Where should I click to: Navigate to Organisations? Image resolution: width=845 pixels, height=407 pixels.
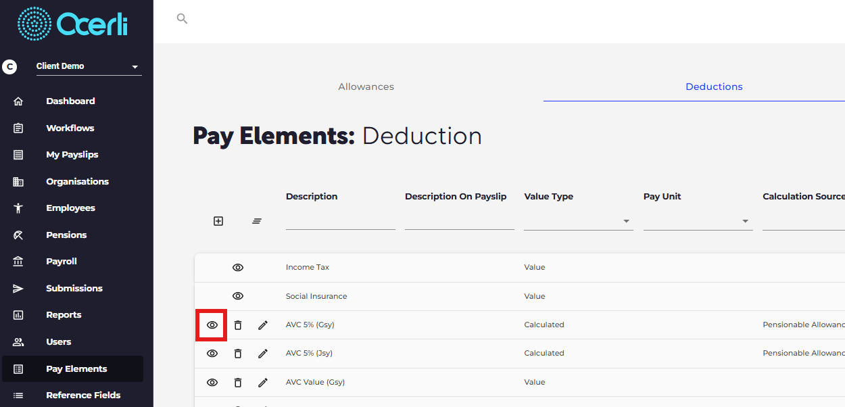(x=77, y=182)
